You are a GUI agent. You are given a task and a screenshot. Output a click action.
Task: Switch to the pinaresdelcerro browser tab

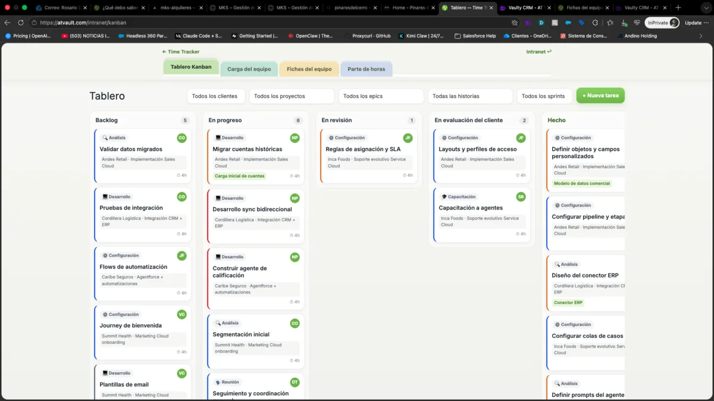coord(351,8)
